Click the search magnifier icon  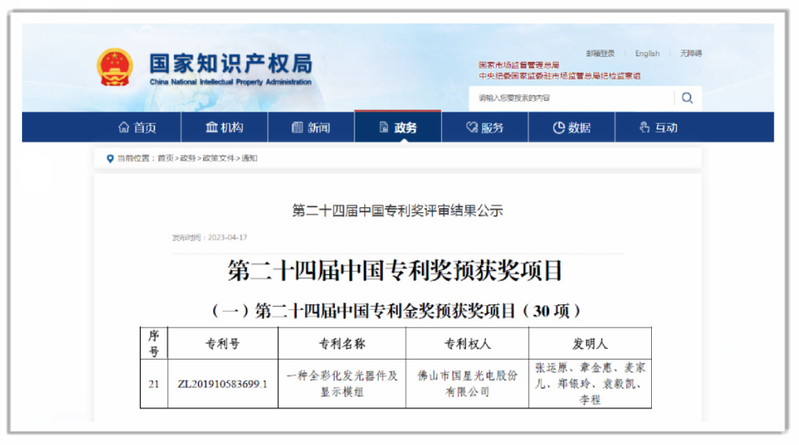pyautogui.click(x=687, y=98)
